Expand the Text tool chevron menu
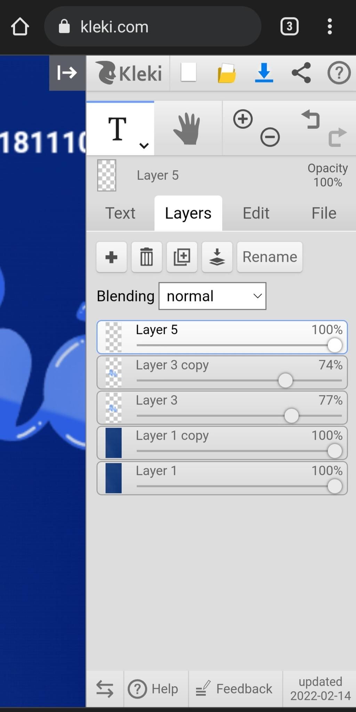356x712 pixels. [144, 145]
